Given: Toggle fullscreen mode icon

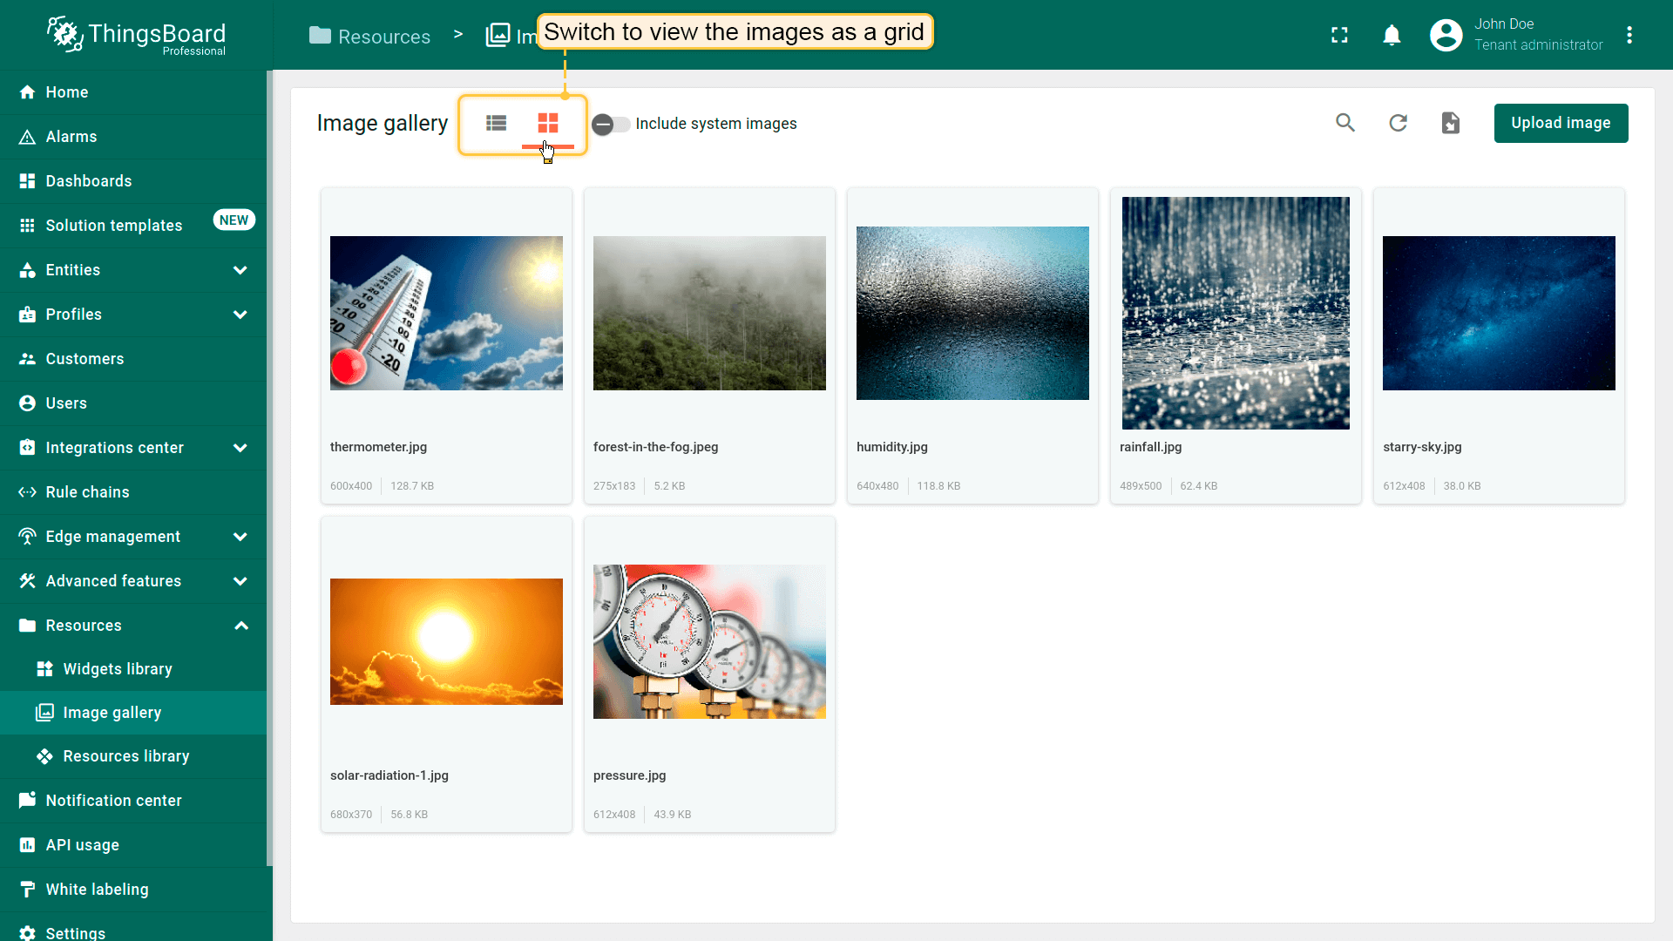Looking at the screenshot, I should click(1339, 35).
